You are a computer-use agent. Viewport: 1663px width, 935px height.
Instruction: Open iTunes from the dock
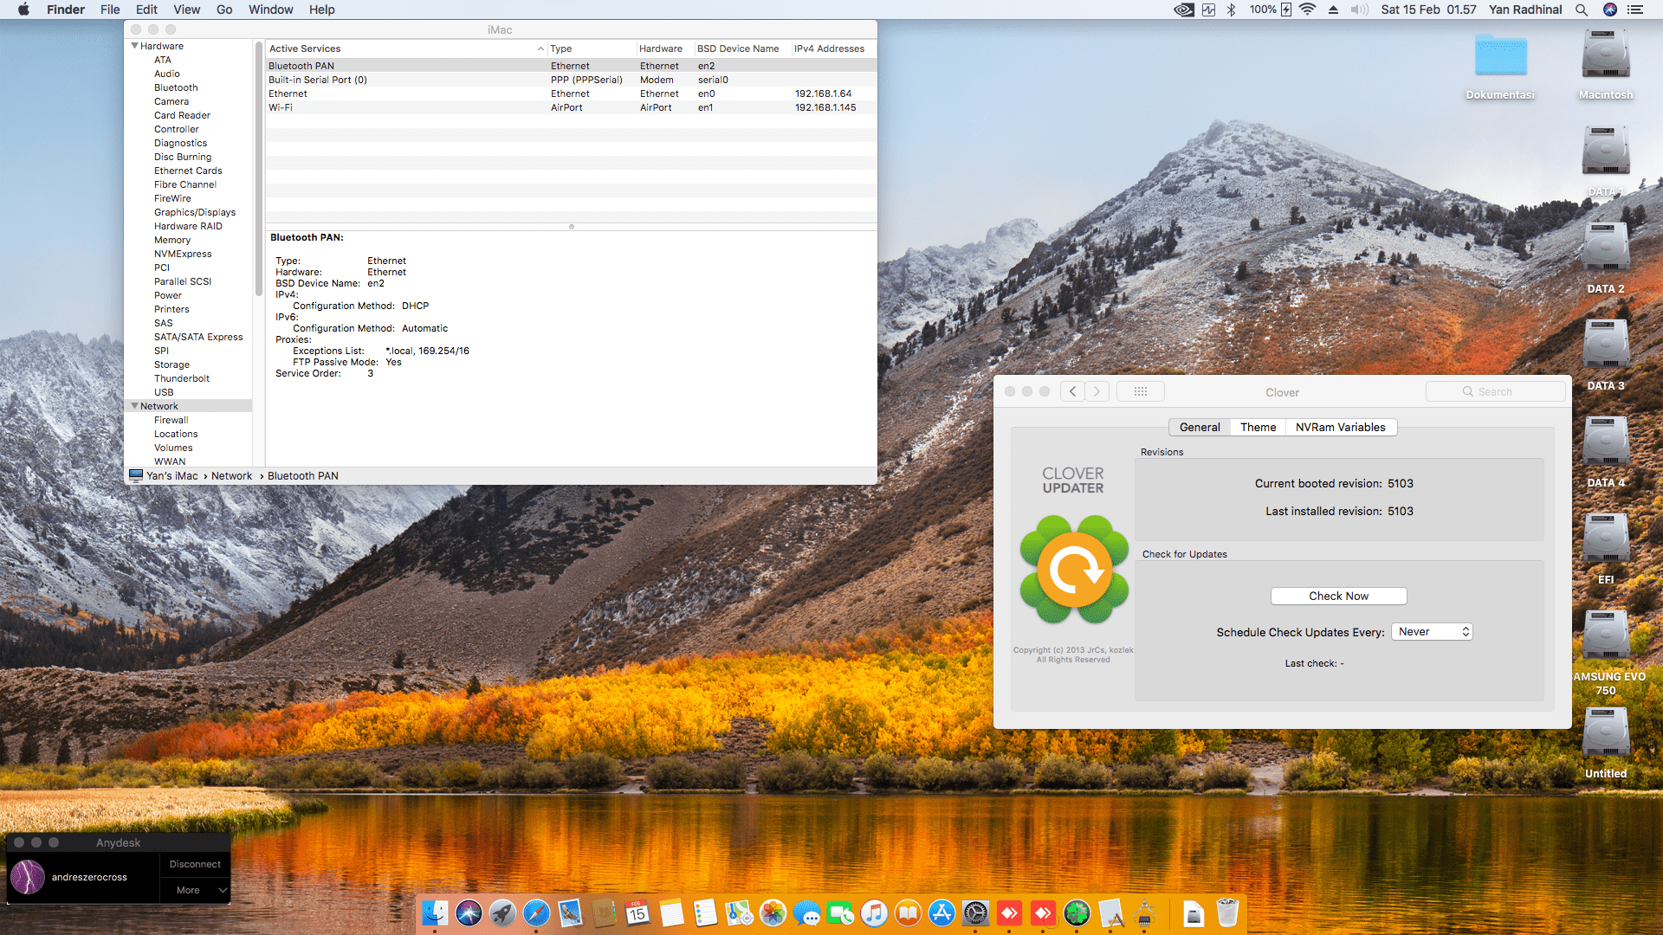tap(874, 913)
